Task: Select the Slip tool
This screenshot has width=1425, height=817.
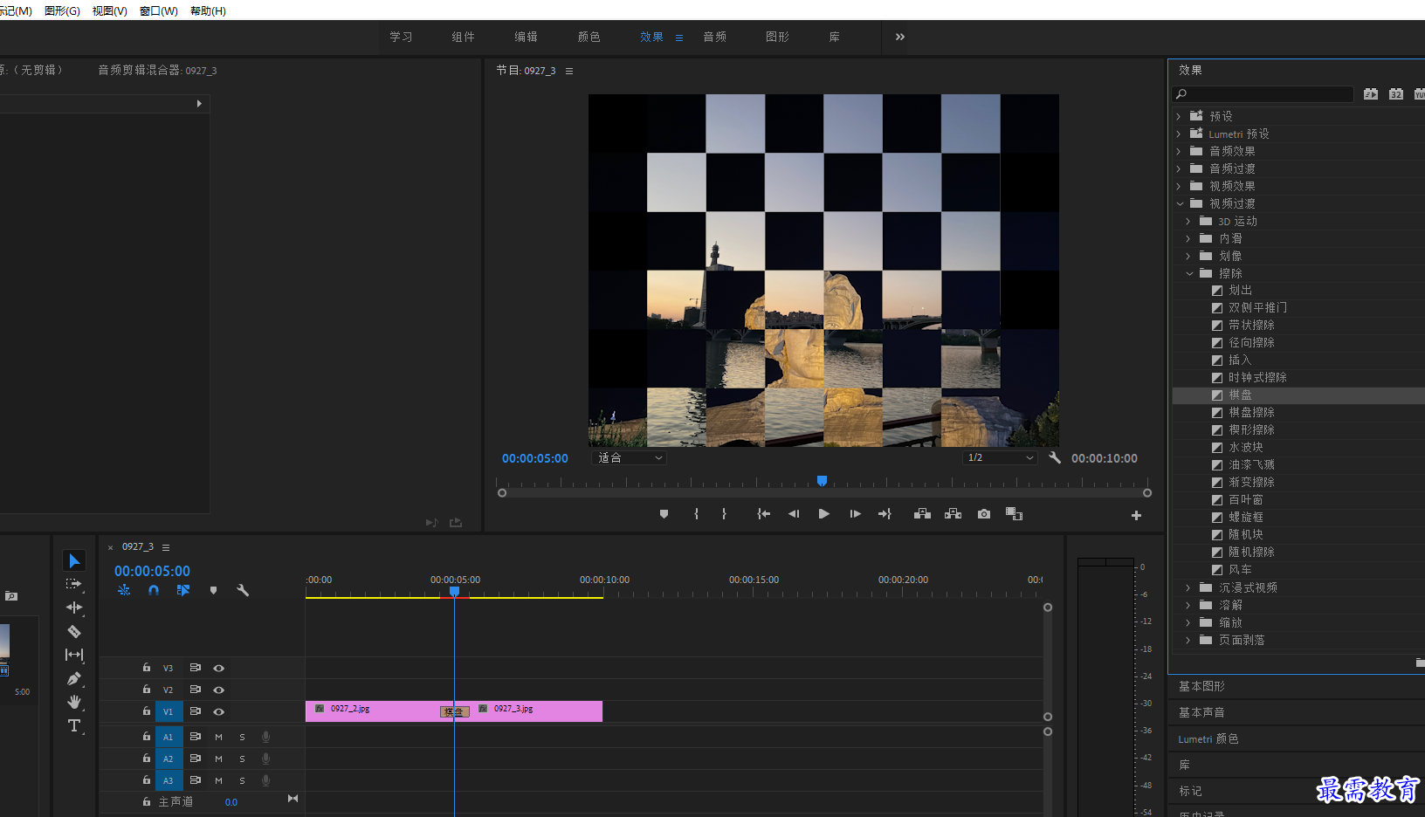Action: pyautogui.click(x=74, y=655)
